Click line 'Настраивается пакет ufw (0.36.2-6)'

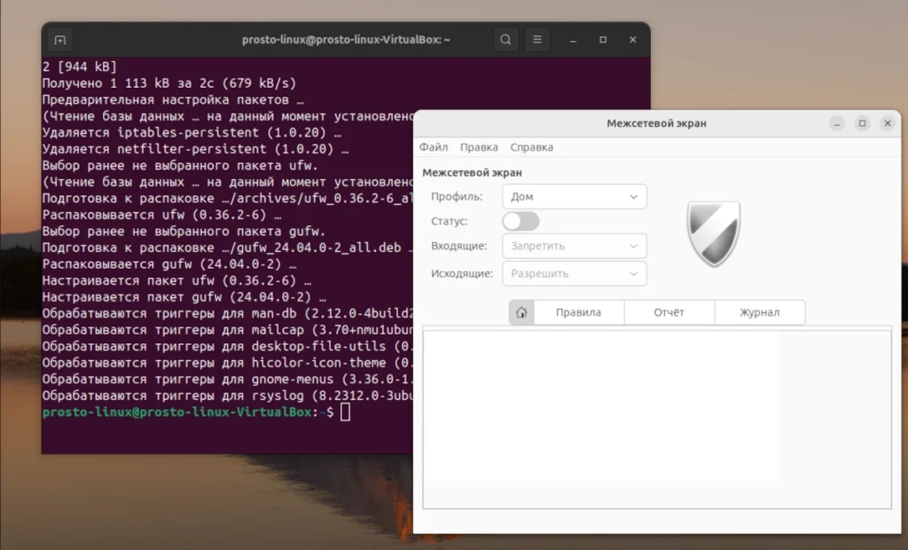[176, 280]
